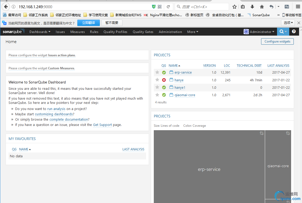Toggle favourite star for erp-service

[157, 72]
